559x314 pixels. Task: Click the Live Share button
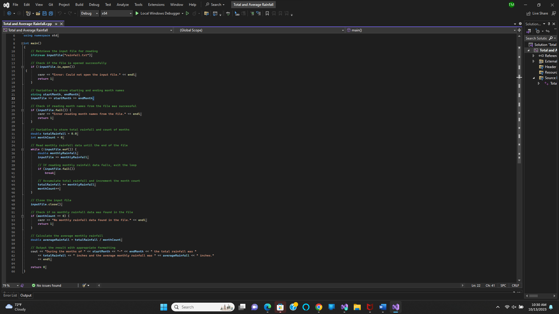[x=537, y=13]
